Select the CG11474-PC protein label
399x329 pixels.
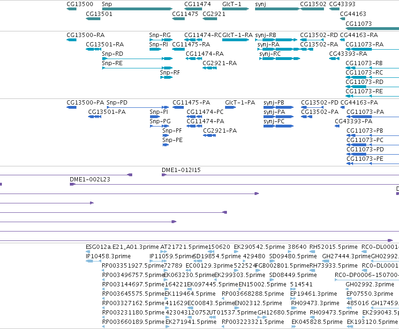point(205,112)
